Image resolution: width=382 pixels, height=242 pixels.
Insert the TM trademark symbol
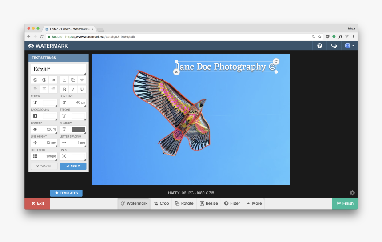point(53,80)
